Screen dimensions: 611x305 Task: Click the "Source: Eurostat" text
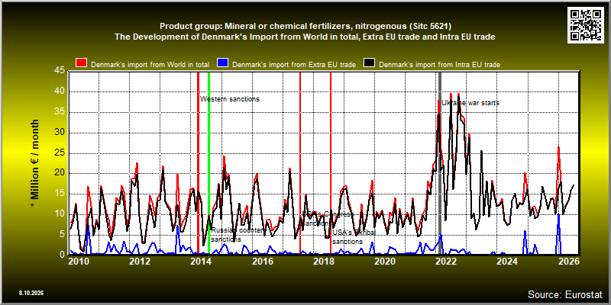pyautogui.click(x=565, y=294)
